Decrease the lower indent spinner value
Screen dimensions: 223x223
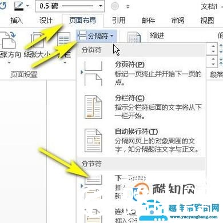(x=213, y=64)
